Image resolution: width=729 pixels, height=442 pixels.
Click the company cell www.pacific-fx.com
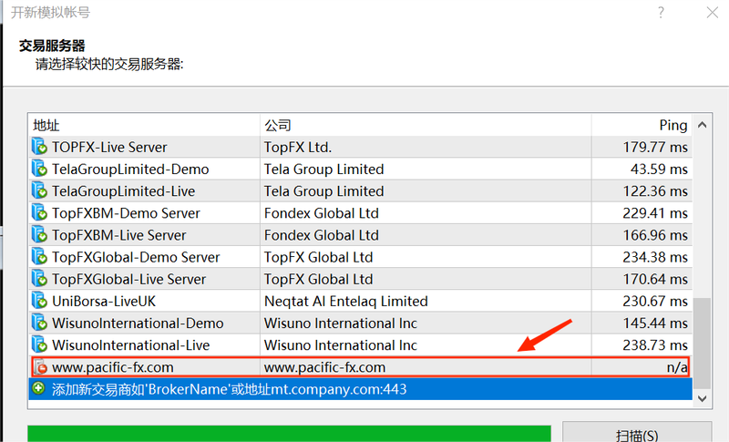click(325, 367)
